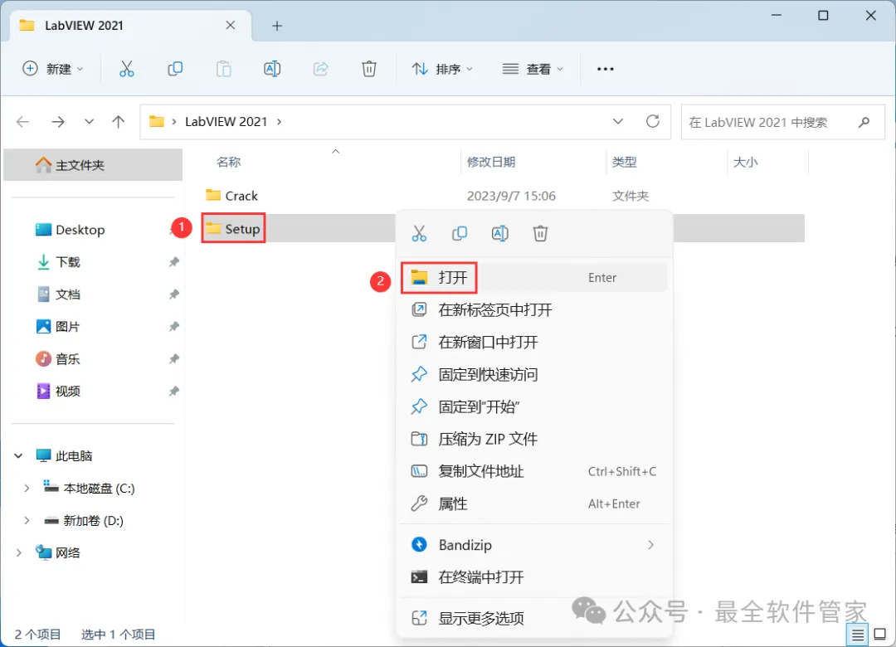The height and width of the screenshot is (647, 896).
Task: Add a new tab with plus icon
Action: coord(276,26)
